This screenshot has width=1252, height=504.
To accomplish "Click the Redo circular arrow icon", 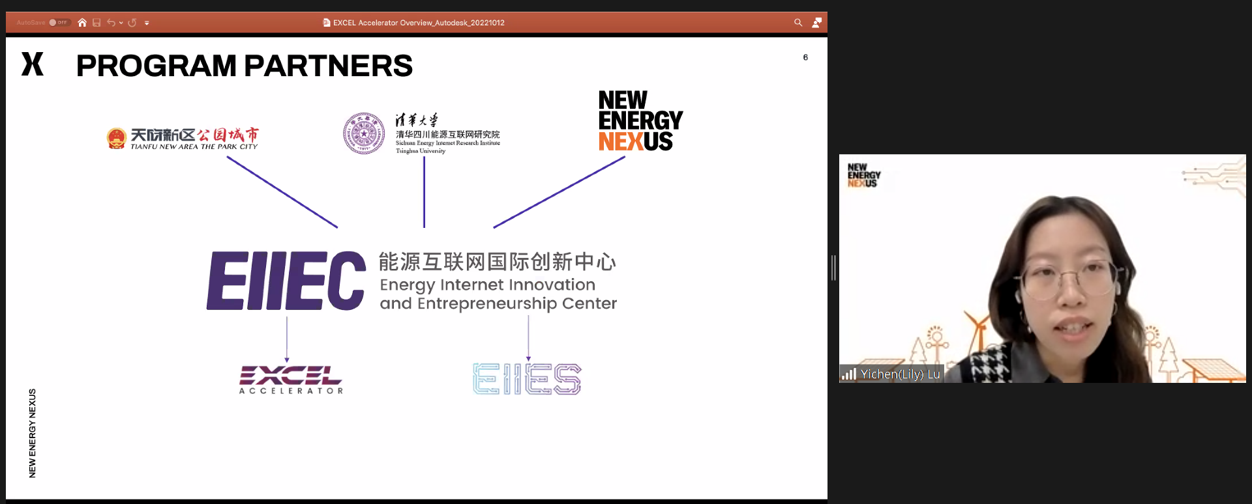I will click(x=132, y=23).
